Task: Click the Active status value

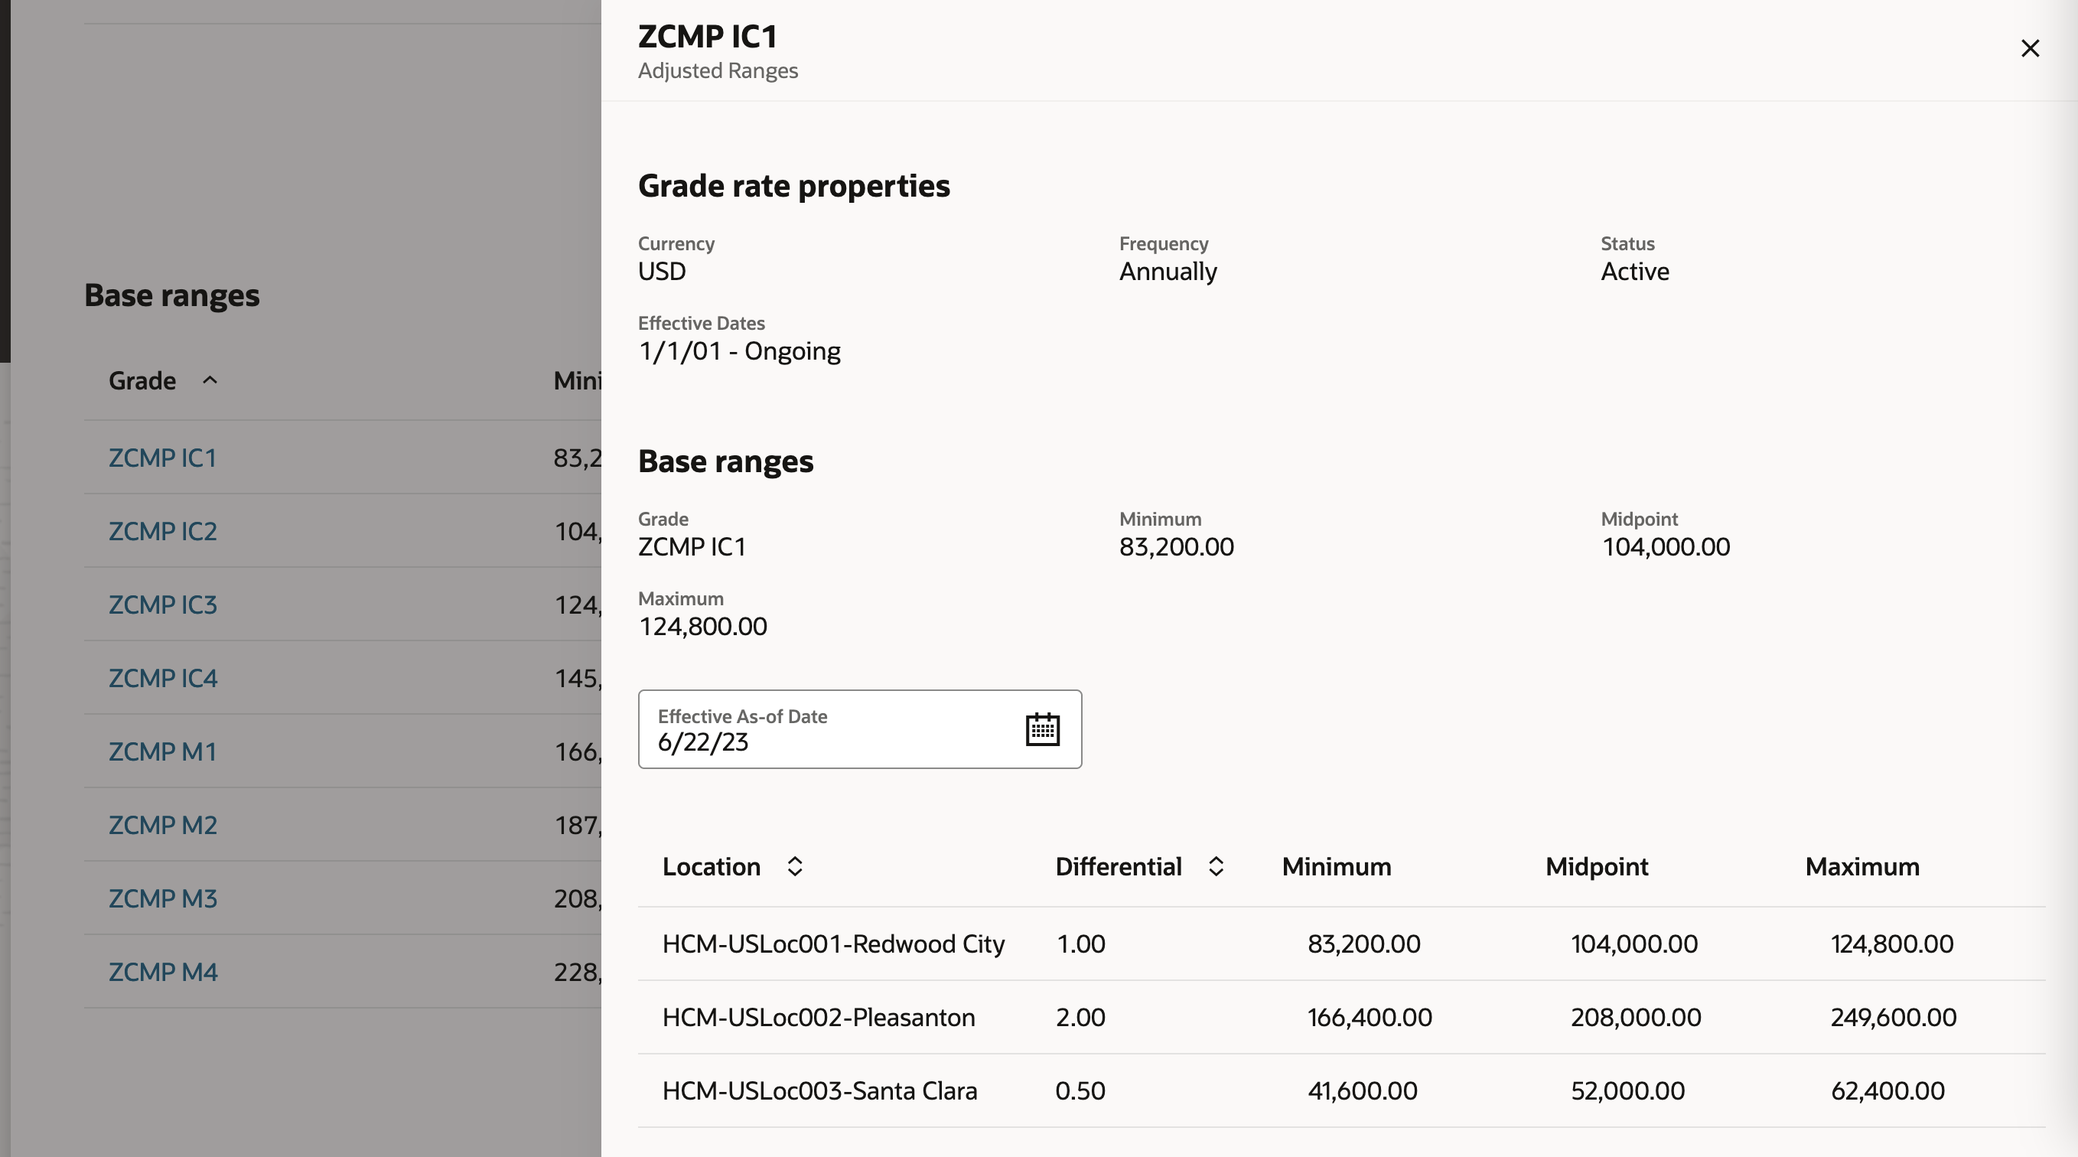Action: [x=1634, y=271]
